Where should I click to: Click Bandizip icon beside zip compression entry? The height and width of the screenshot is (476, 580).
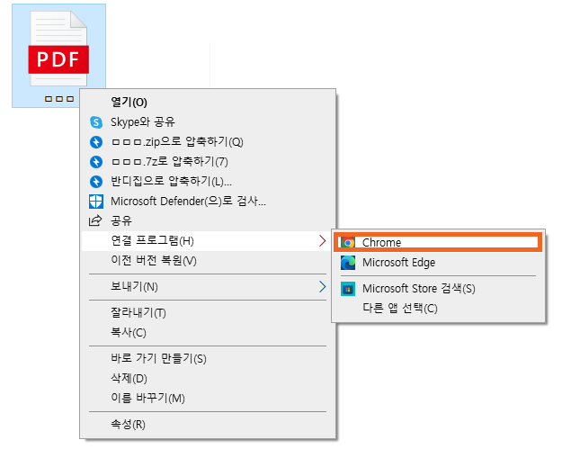pos(96,142)
